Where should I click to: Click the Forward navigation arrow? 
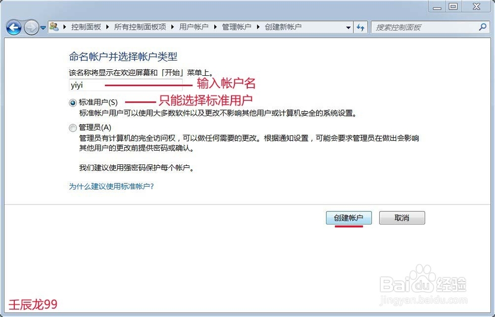31,27
